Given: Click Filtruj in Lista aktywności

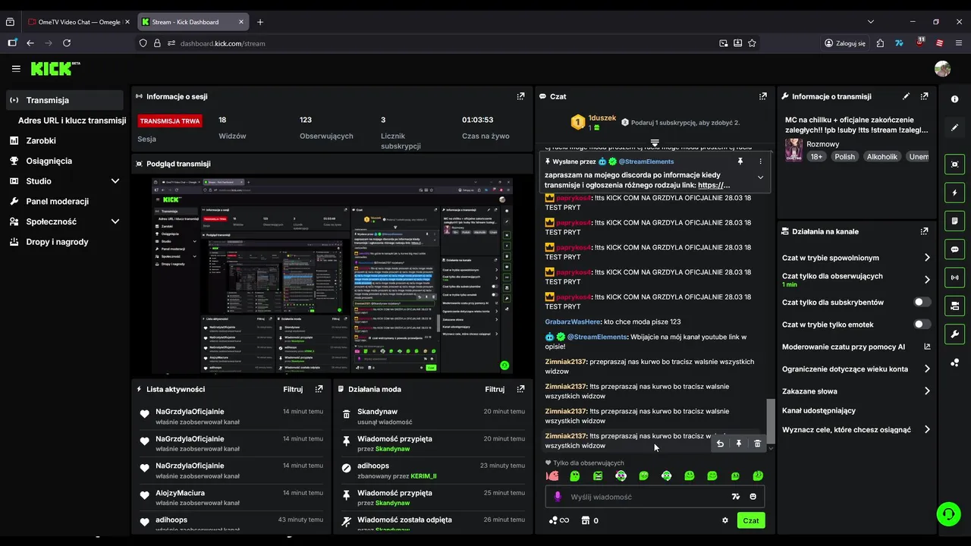Looking at the screenshot, I should coord(293,389).
